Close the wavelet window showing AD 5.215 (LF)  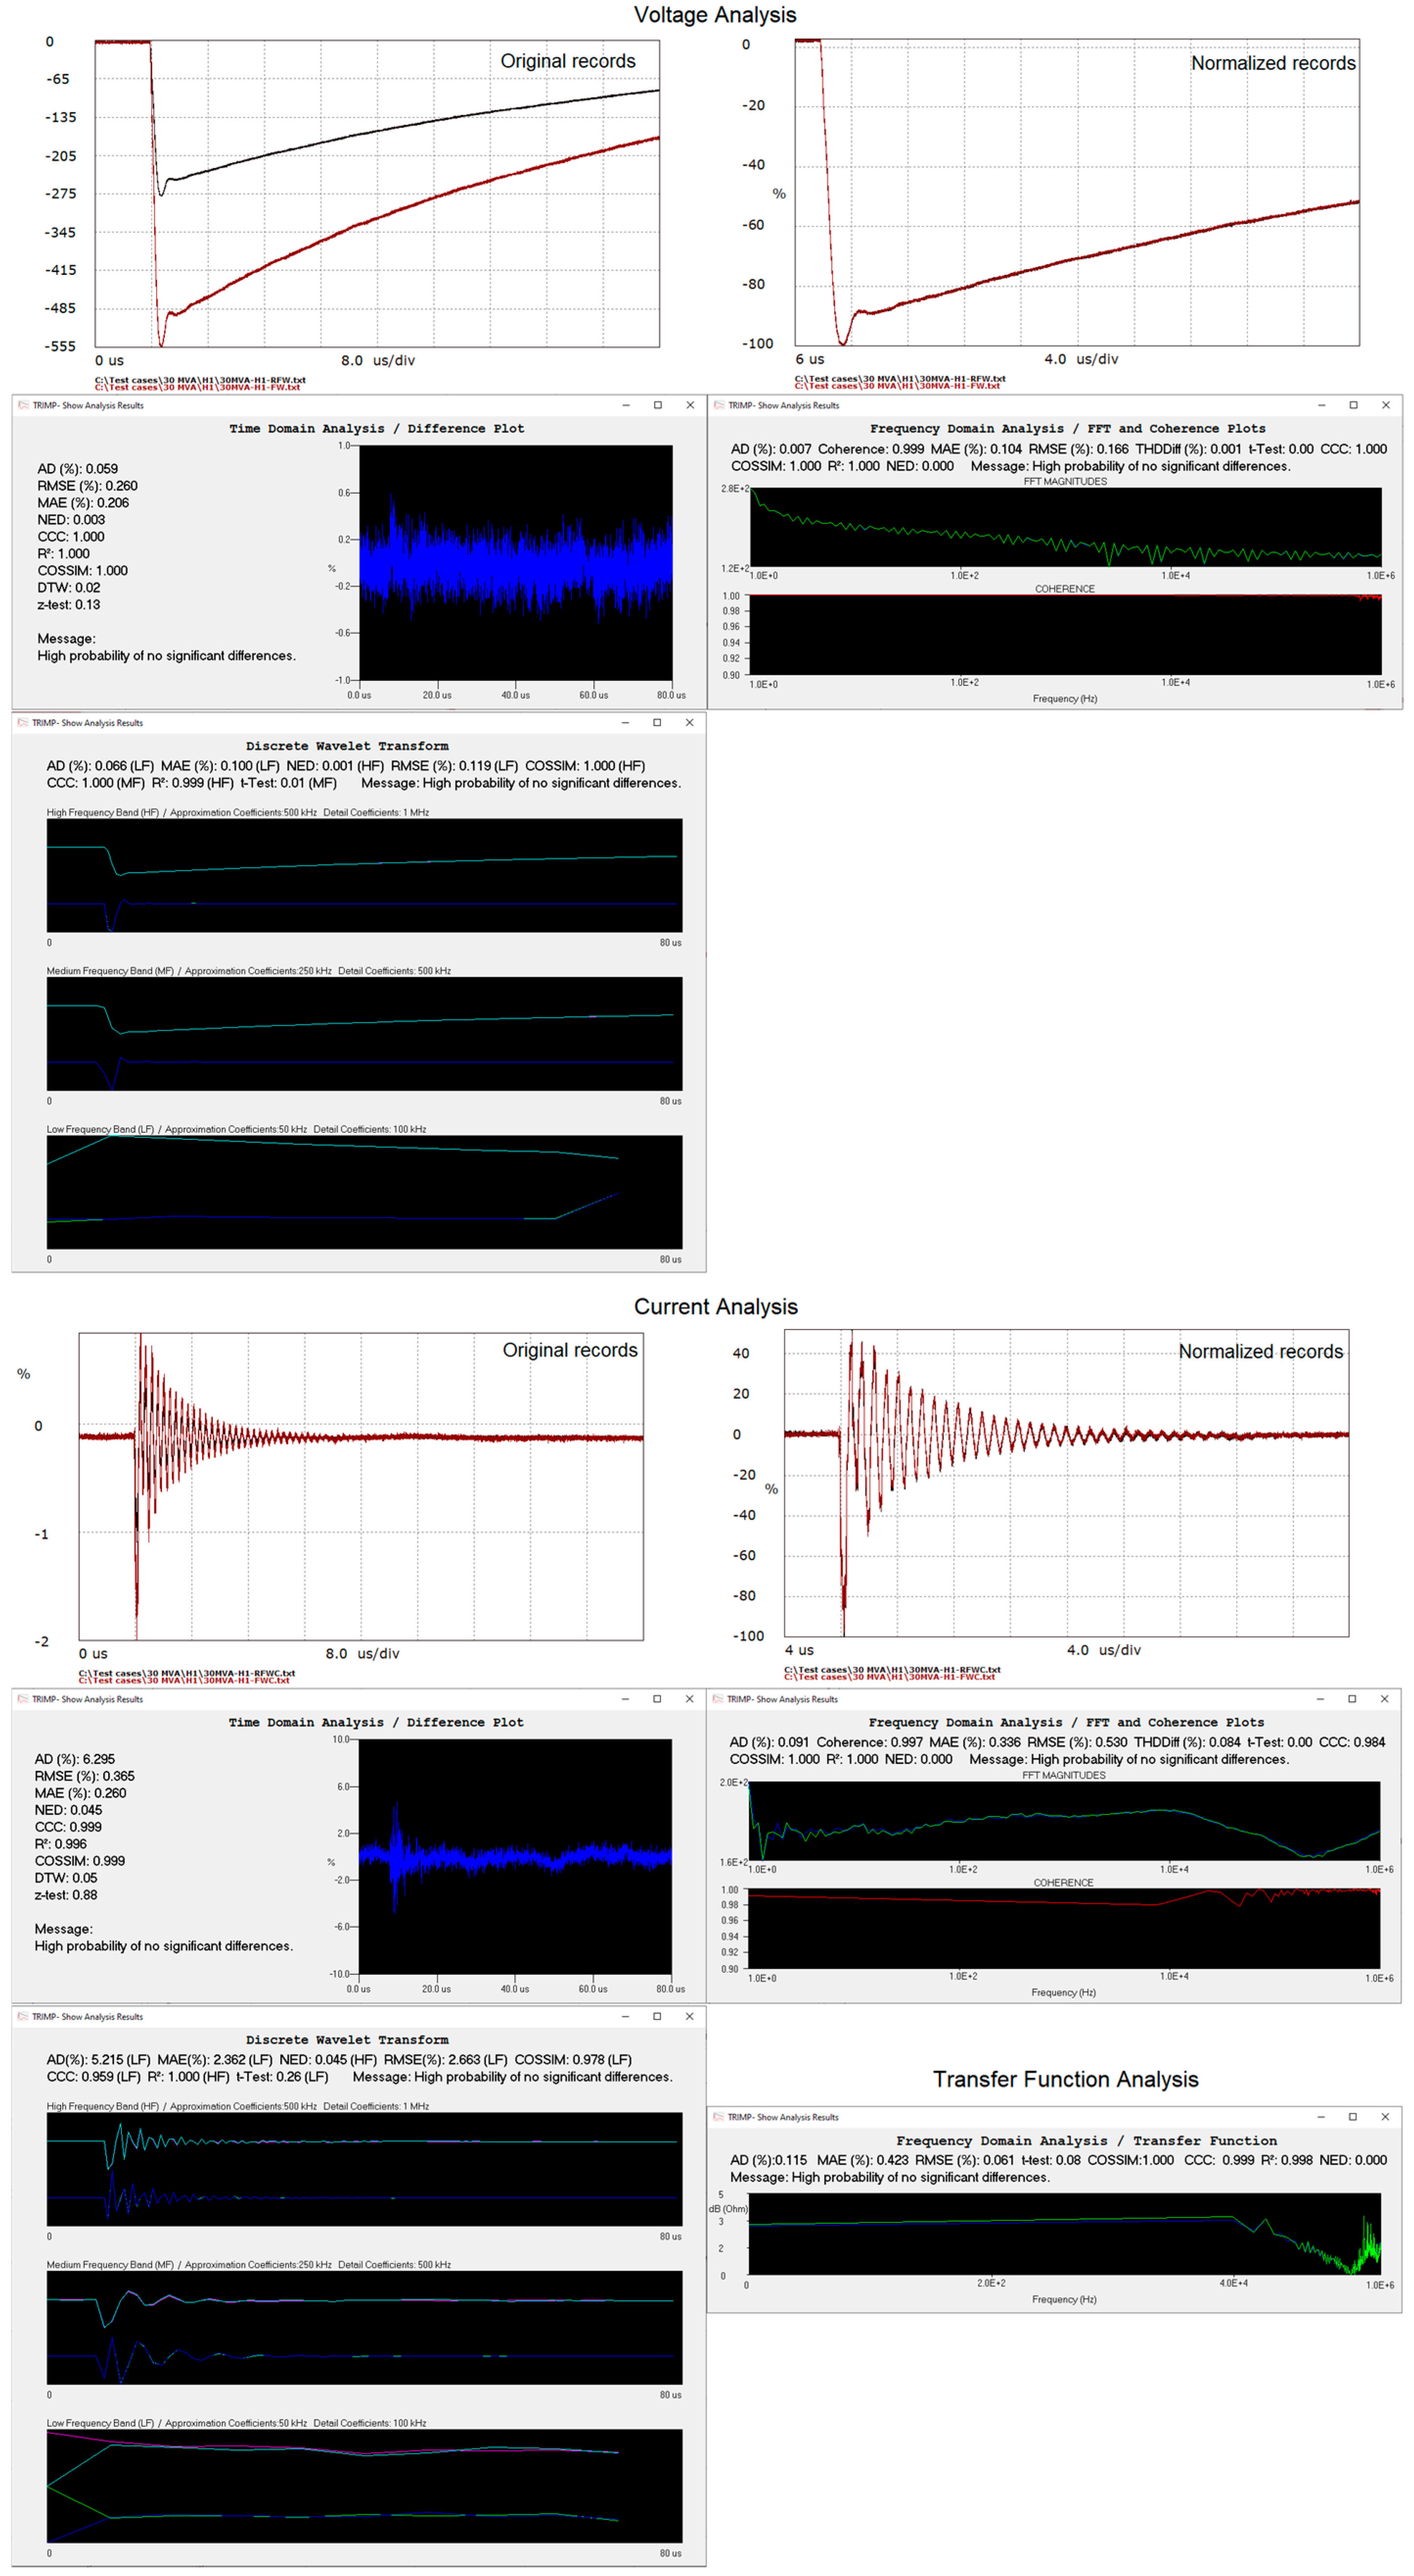click(x=689, y=2016)
